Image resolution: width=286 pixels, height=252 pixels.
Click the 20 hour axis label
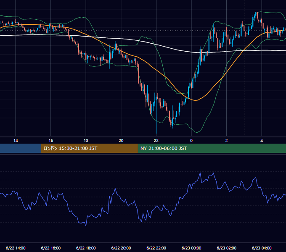coord(121,141)
